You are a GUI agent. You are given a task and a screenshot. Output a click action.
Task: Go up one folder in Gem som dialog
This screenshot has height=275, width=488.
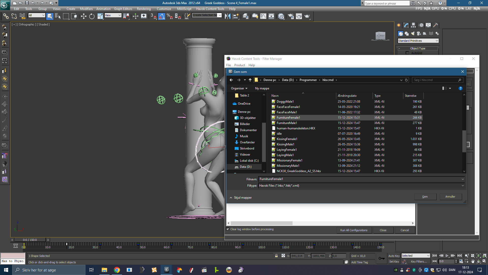point(250,80)
